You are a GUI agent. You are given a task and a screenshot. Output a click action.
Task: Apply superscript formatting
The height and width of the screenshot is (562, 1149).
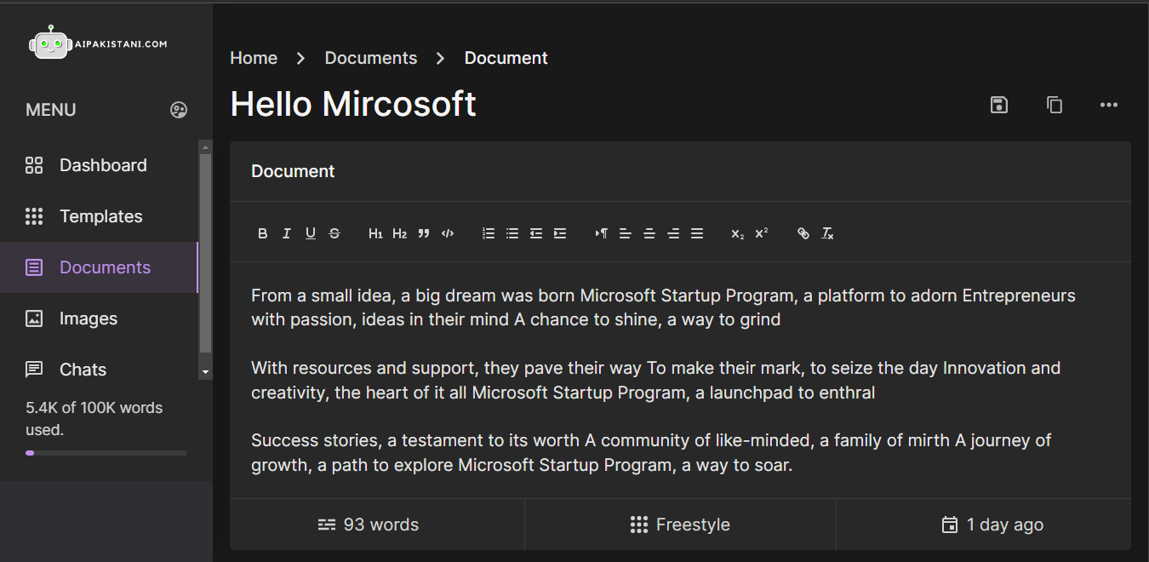coord(762,233)
